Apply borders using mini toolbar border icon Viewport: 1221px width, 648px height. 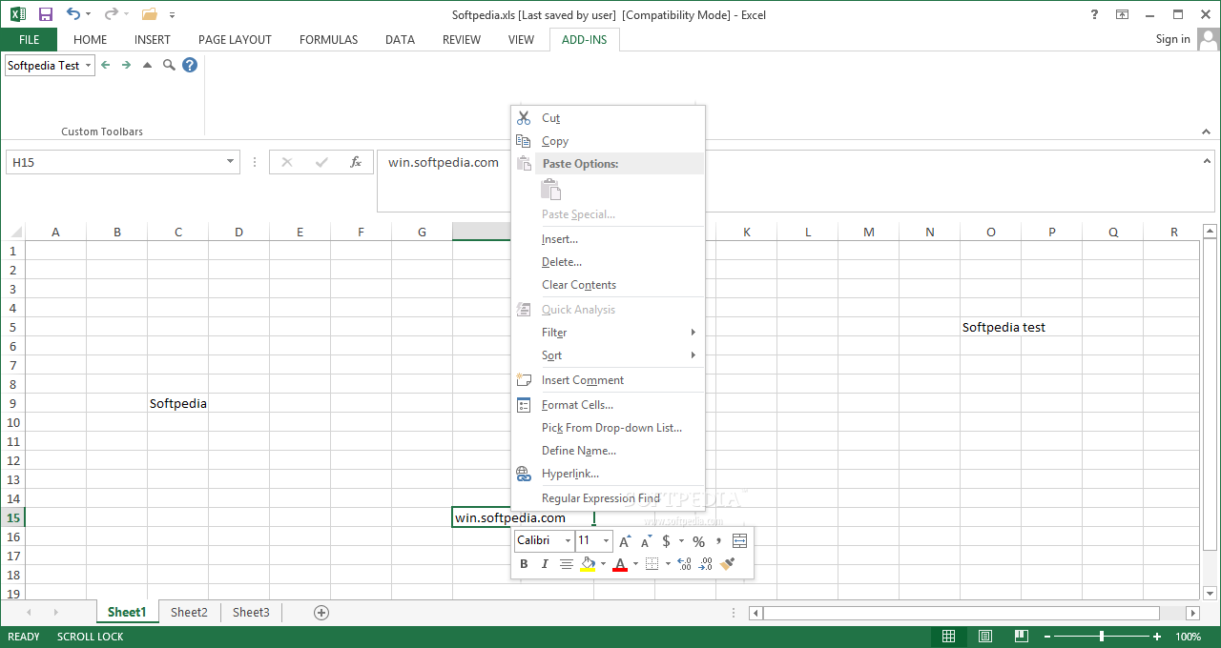(x=652, y=564)
